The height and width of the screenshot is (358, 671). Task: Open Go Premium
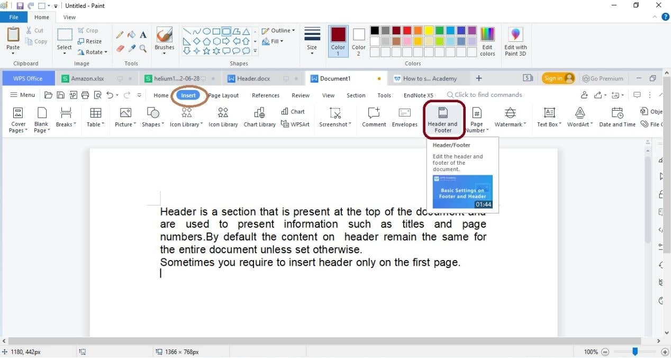[x=603, y=78]
